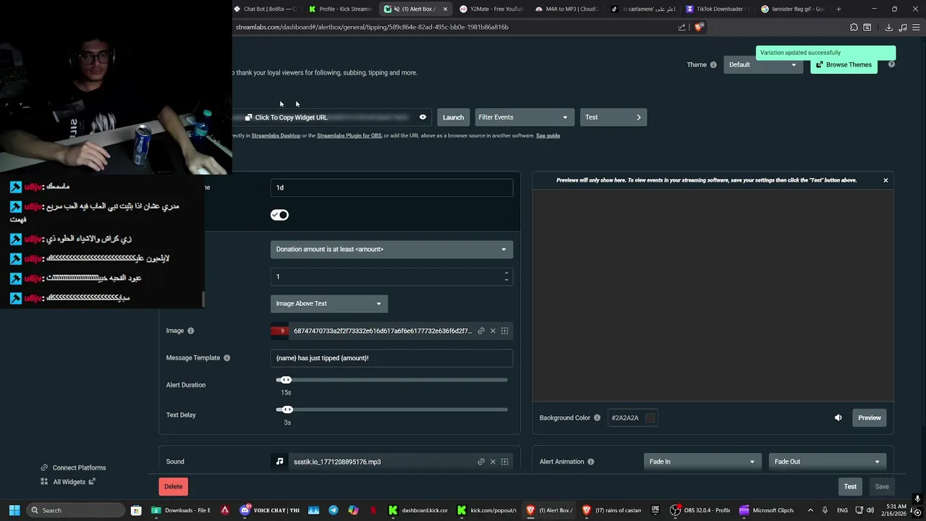Image resolution: width=926 pixels, height=521 pixels.
Task: Switch to Y2Mate Free YouTube tab
Action: tap(491, 9)
